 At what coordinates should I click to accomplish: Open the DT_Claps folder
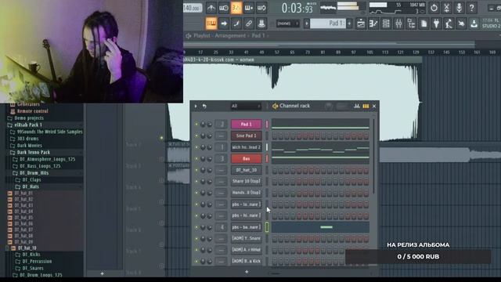pyautogui.click(x=31, y=179)
